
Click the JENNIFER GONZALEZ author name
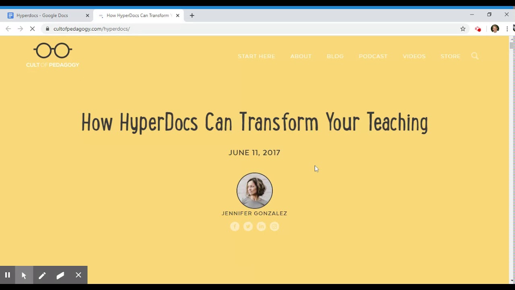(x=254, y=213)
